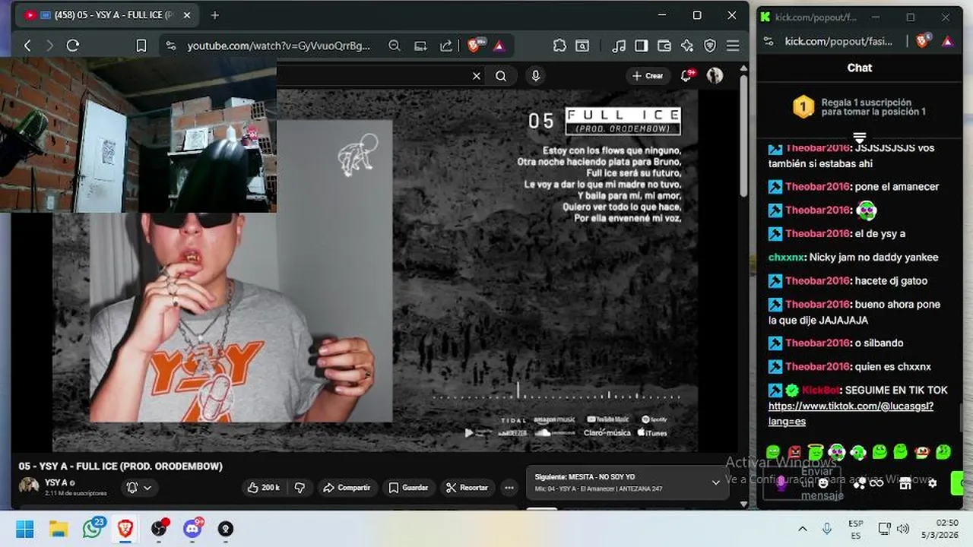Click chxxnx username in Kick chat
The height and width of the screenshot is (547, 973).
pyautogui.click(x=786, y=257)
